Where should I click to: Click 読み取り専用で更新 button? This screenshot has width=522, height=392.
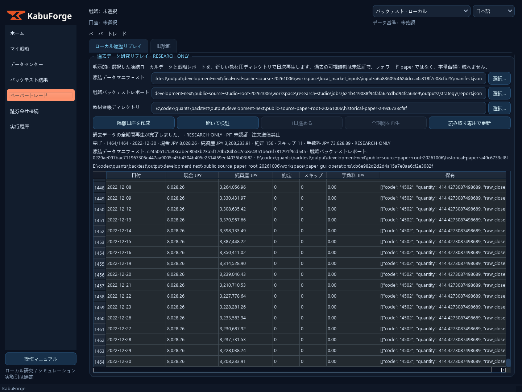[469, 123]
